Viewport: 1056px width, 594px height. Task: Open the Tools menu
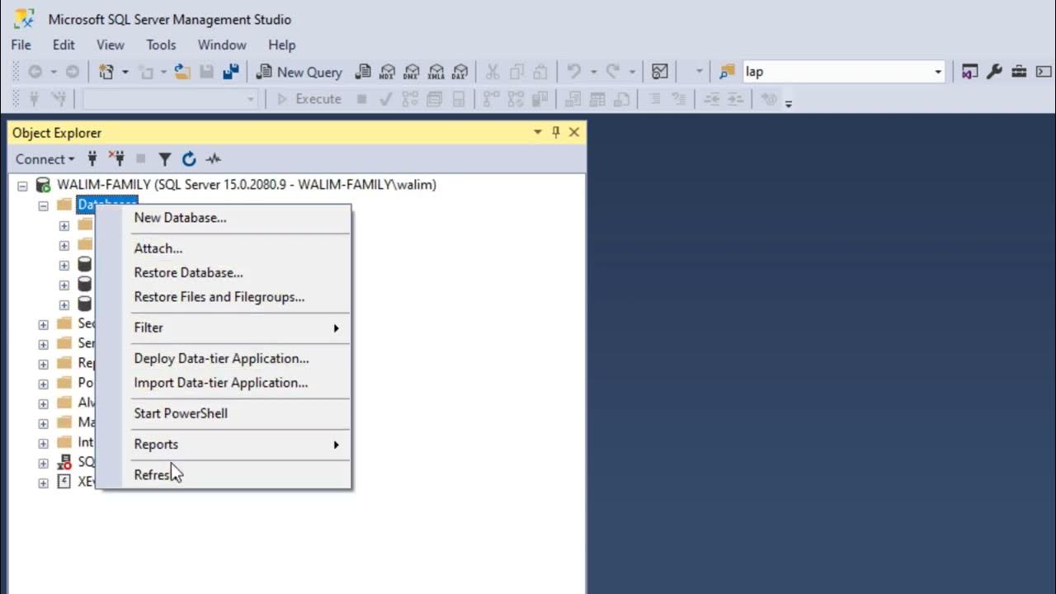[161, 45]
